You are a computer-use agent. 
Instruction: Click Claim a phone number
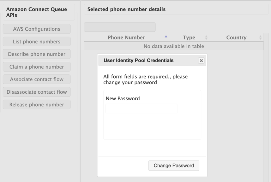pos(37,67)
